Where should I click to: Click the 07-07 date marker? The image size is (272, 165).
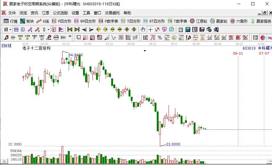(264, 53)
